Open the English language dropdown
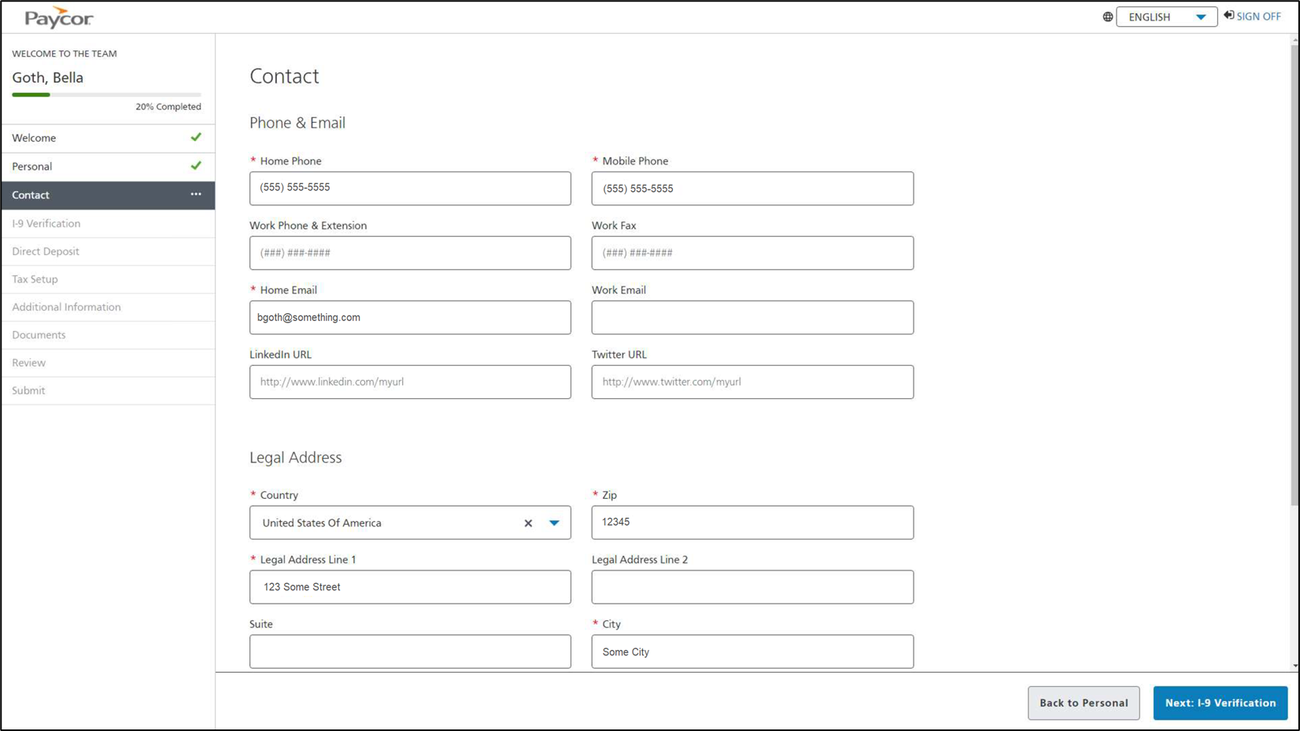This screenshot has height=731, width=1300. [1166, 17]
